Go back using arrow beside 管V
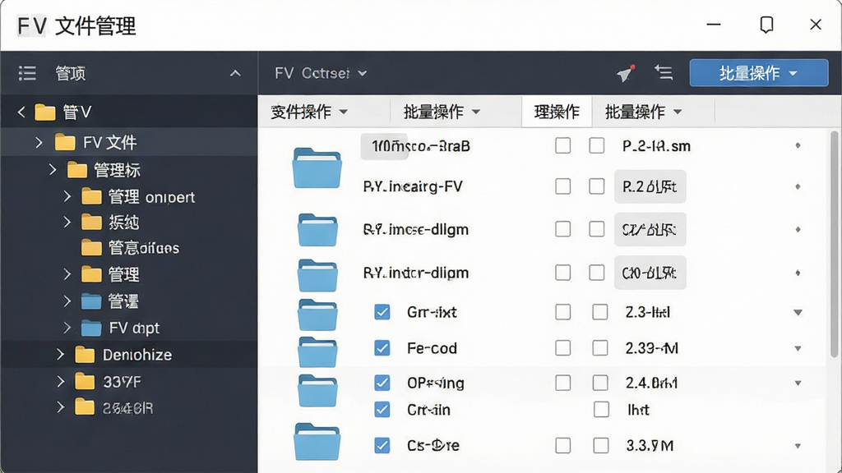This screenshot has width=842, height=473. point(21,112)
